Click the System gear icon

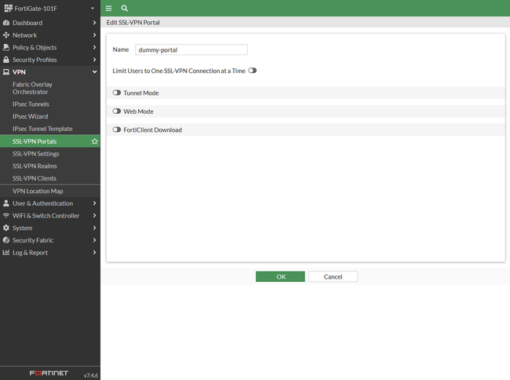pos(5,228)
